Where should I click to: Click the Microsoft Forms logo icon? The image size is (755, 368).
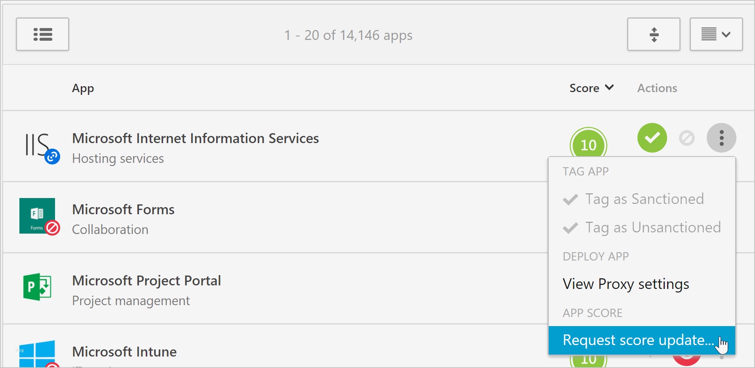click(x=37, y=216)
